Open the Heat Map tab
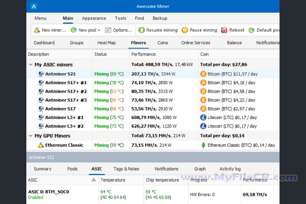Viewport: 306px width, 204px height. pyautogui.click(x=107, y=43)
